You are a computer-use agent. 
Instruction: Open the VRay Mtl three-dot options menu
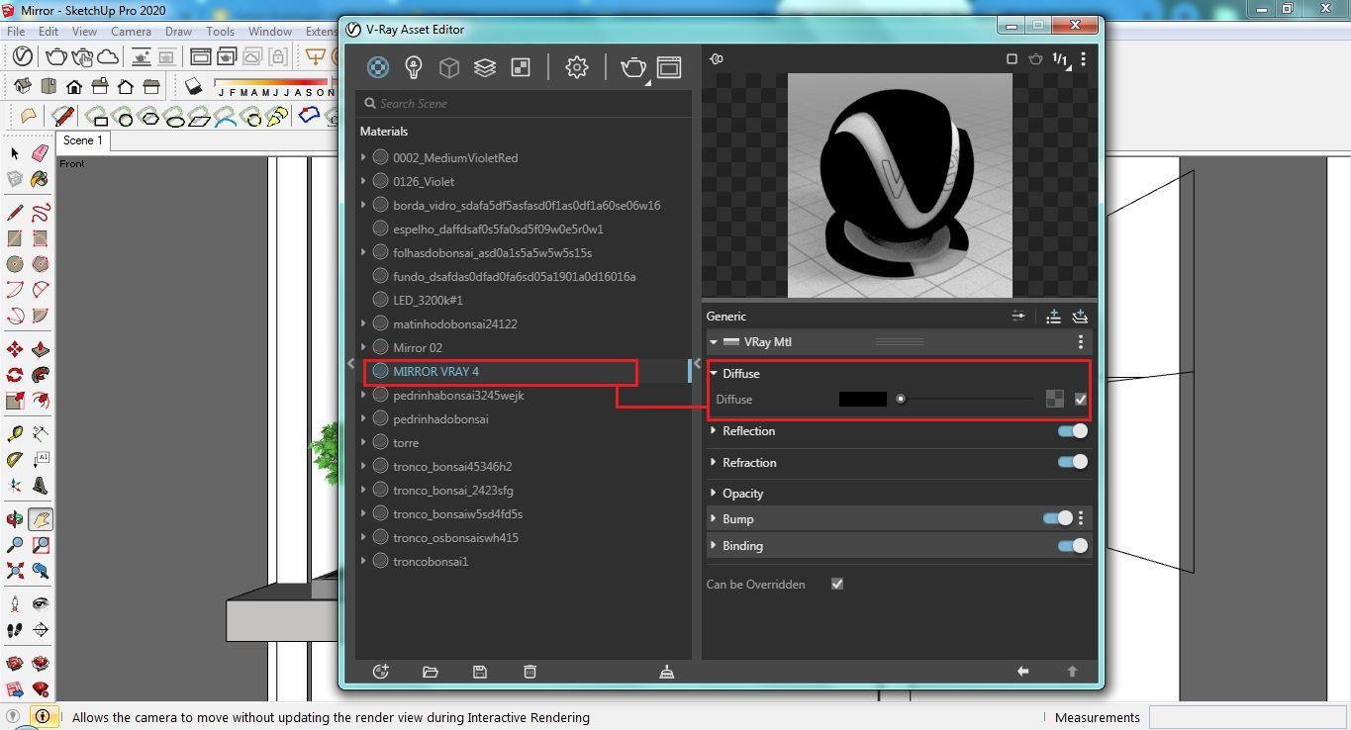(x=1080, y=342)
